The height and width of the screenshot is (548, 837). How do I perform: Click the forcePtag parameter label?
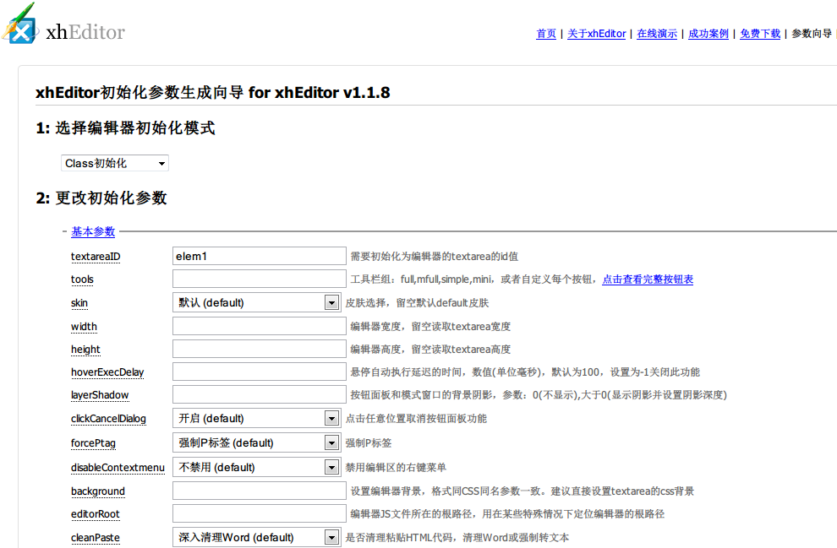93,443
